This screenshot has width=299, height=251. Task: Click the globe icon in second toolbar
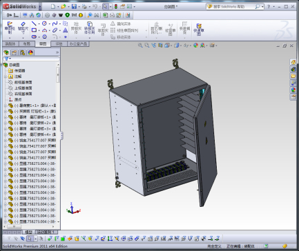[x=38, y=15]
